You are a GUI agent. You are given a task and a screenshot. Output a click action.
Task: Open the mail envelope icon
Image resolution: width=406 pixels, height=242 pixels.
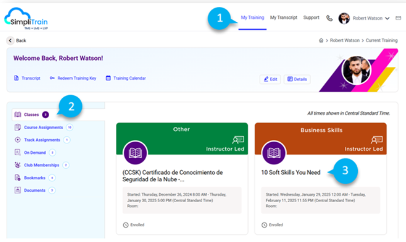click(x=398, y=18)
